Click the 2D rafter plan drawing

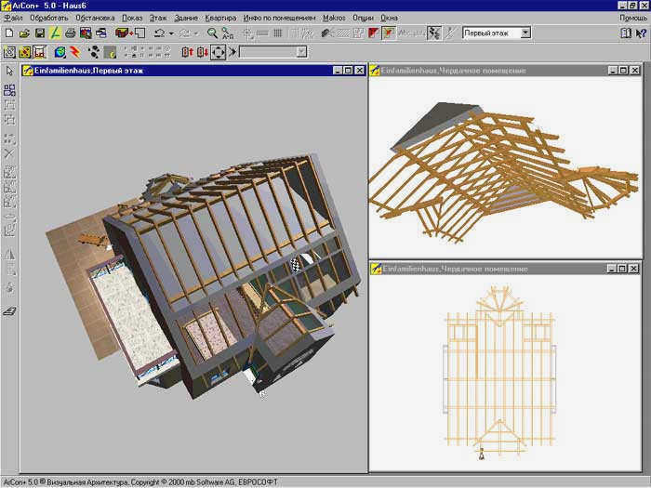click(499, 372)
